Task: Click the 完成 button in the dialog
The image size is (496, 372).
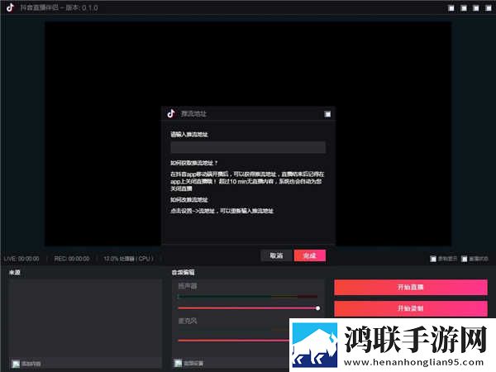Action: (x=310, y=255)
